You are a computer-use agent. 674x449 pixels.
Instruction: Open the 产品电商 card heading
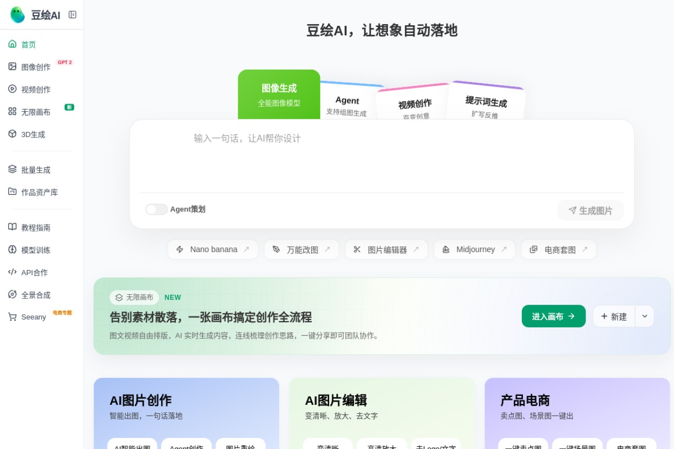[x=525, y=401]
